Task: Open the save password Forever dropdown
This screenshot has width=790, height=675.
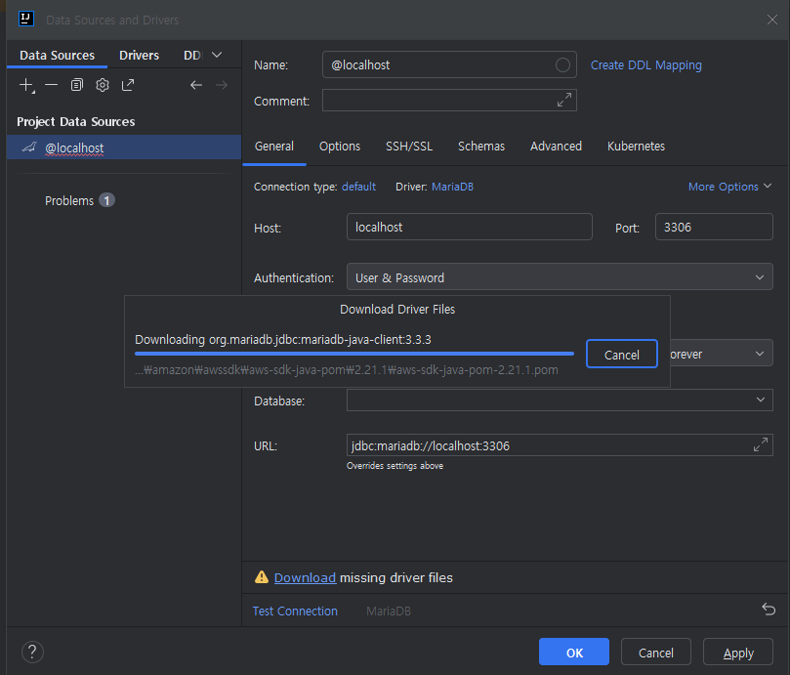Action: [722, 354]
